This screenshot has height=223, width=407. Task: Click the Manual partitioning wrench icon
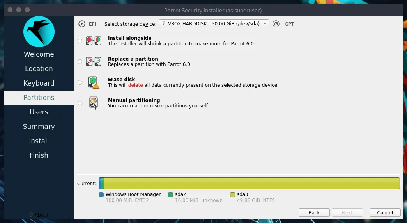(x=94, y=103)
